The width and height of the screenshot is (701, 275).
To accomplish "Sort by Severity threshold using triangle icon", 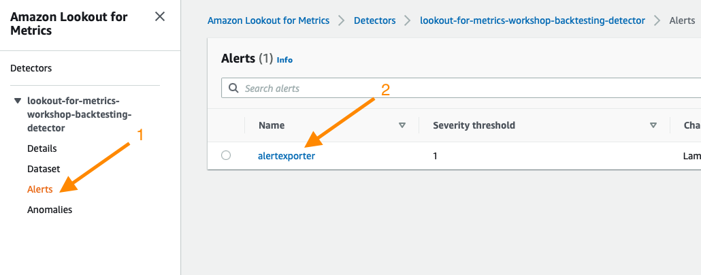I will click(x=653, y=126).
